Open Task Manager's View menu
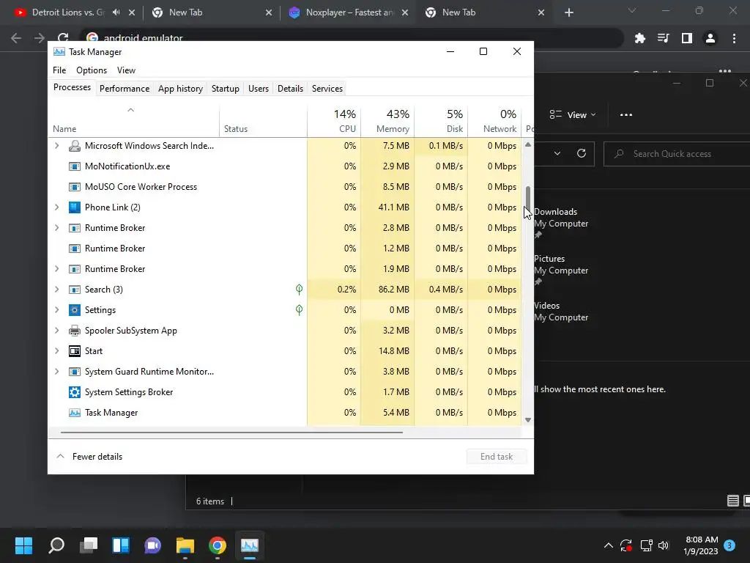 click(126, 70)
